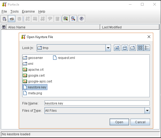The image size is (161, 138).
Task: Open the Examine menu
Action: [x=28, y=12]
